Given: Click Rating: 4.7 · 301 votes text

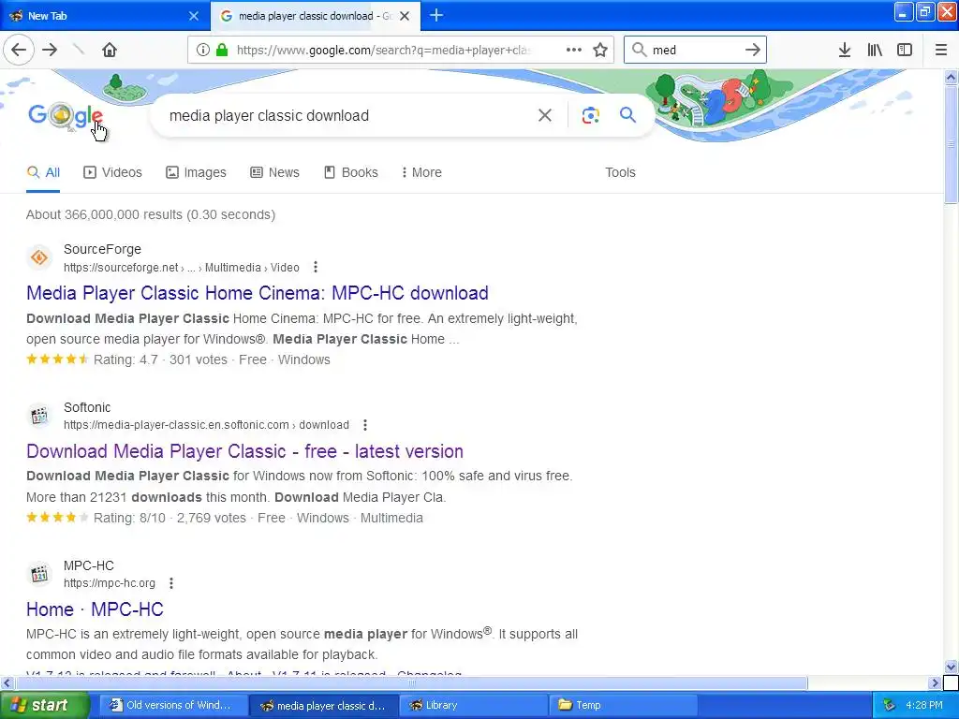Looking at the screenshot, I should [160, 359].
